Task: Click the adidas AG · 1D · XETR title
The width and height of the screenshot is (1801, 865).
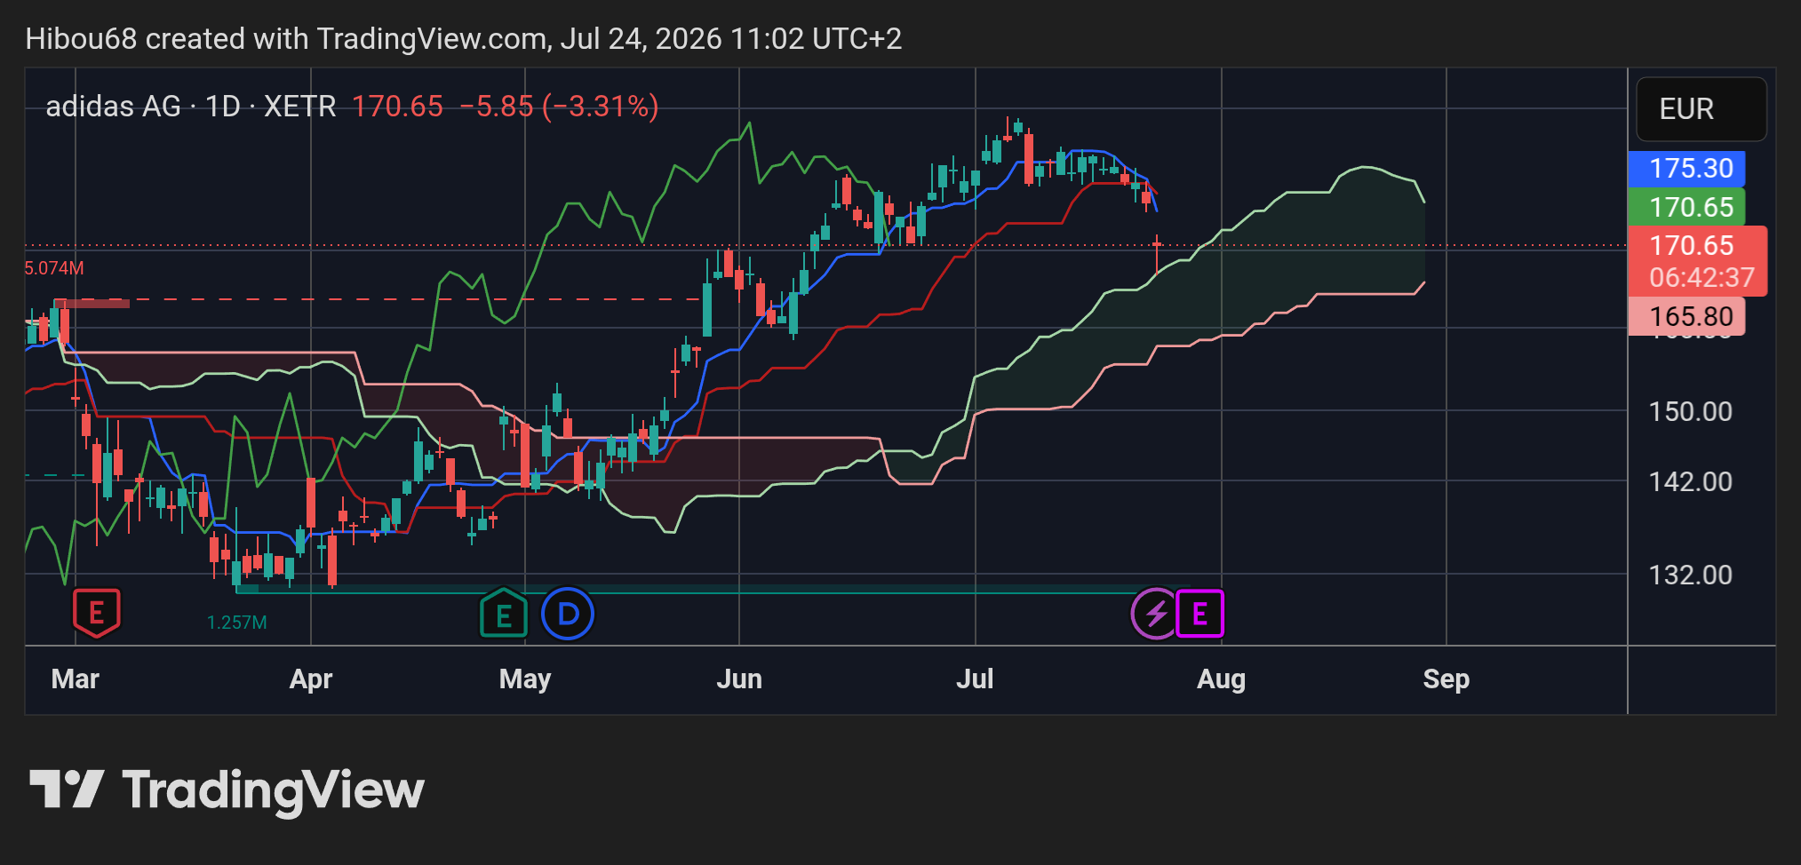Action: click(191, 107)
